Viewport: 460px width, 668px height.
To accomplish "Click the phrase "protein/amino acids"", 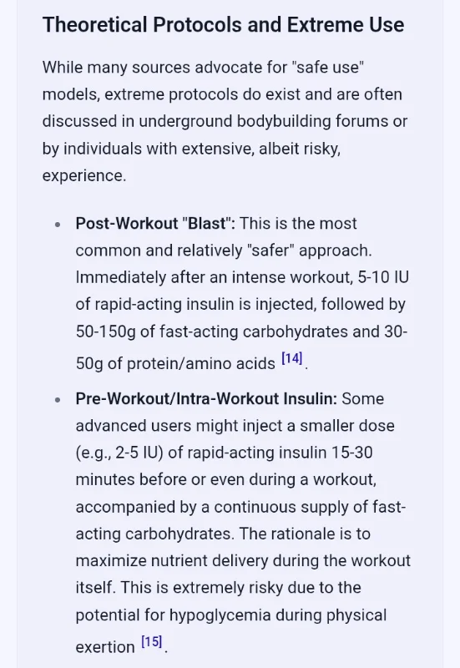I will [201, 363].
